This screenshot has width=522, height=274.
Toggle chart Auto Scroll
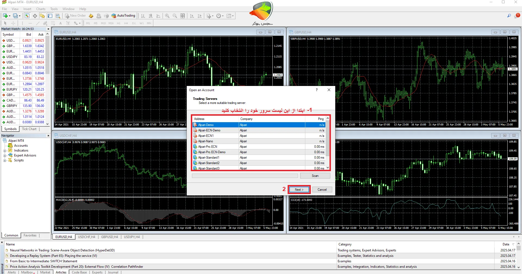(x=192, y=16)
